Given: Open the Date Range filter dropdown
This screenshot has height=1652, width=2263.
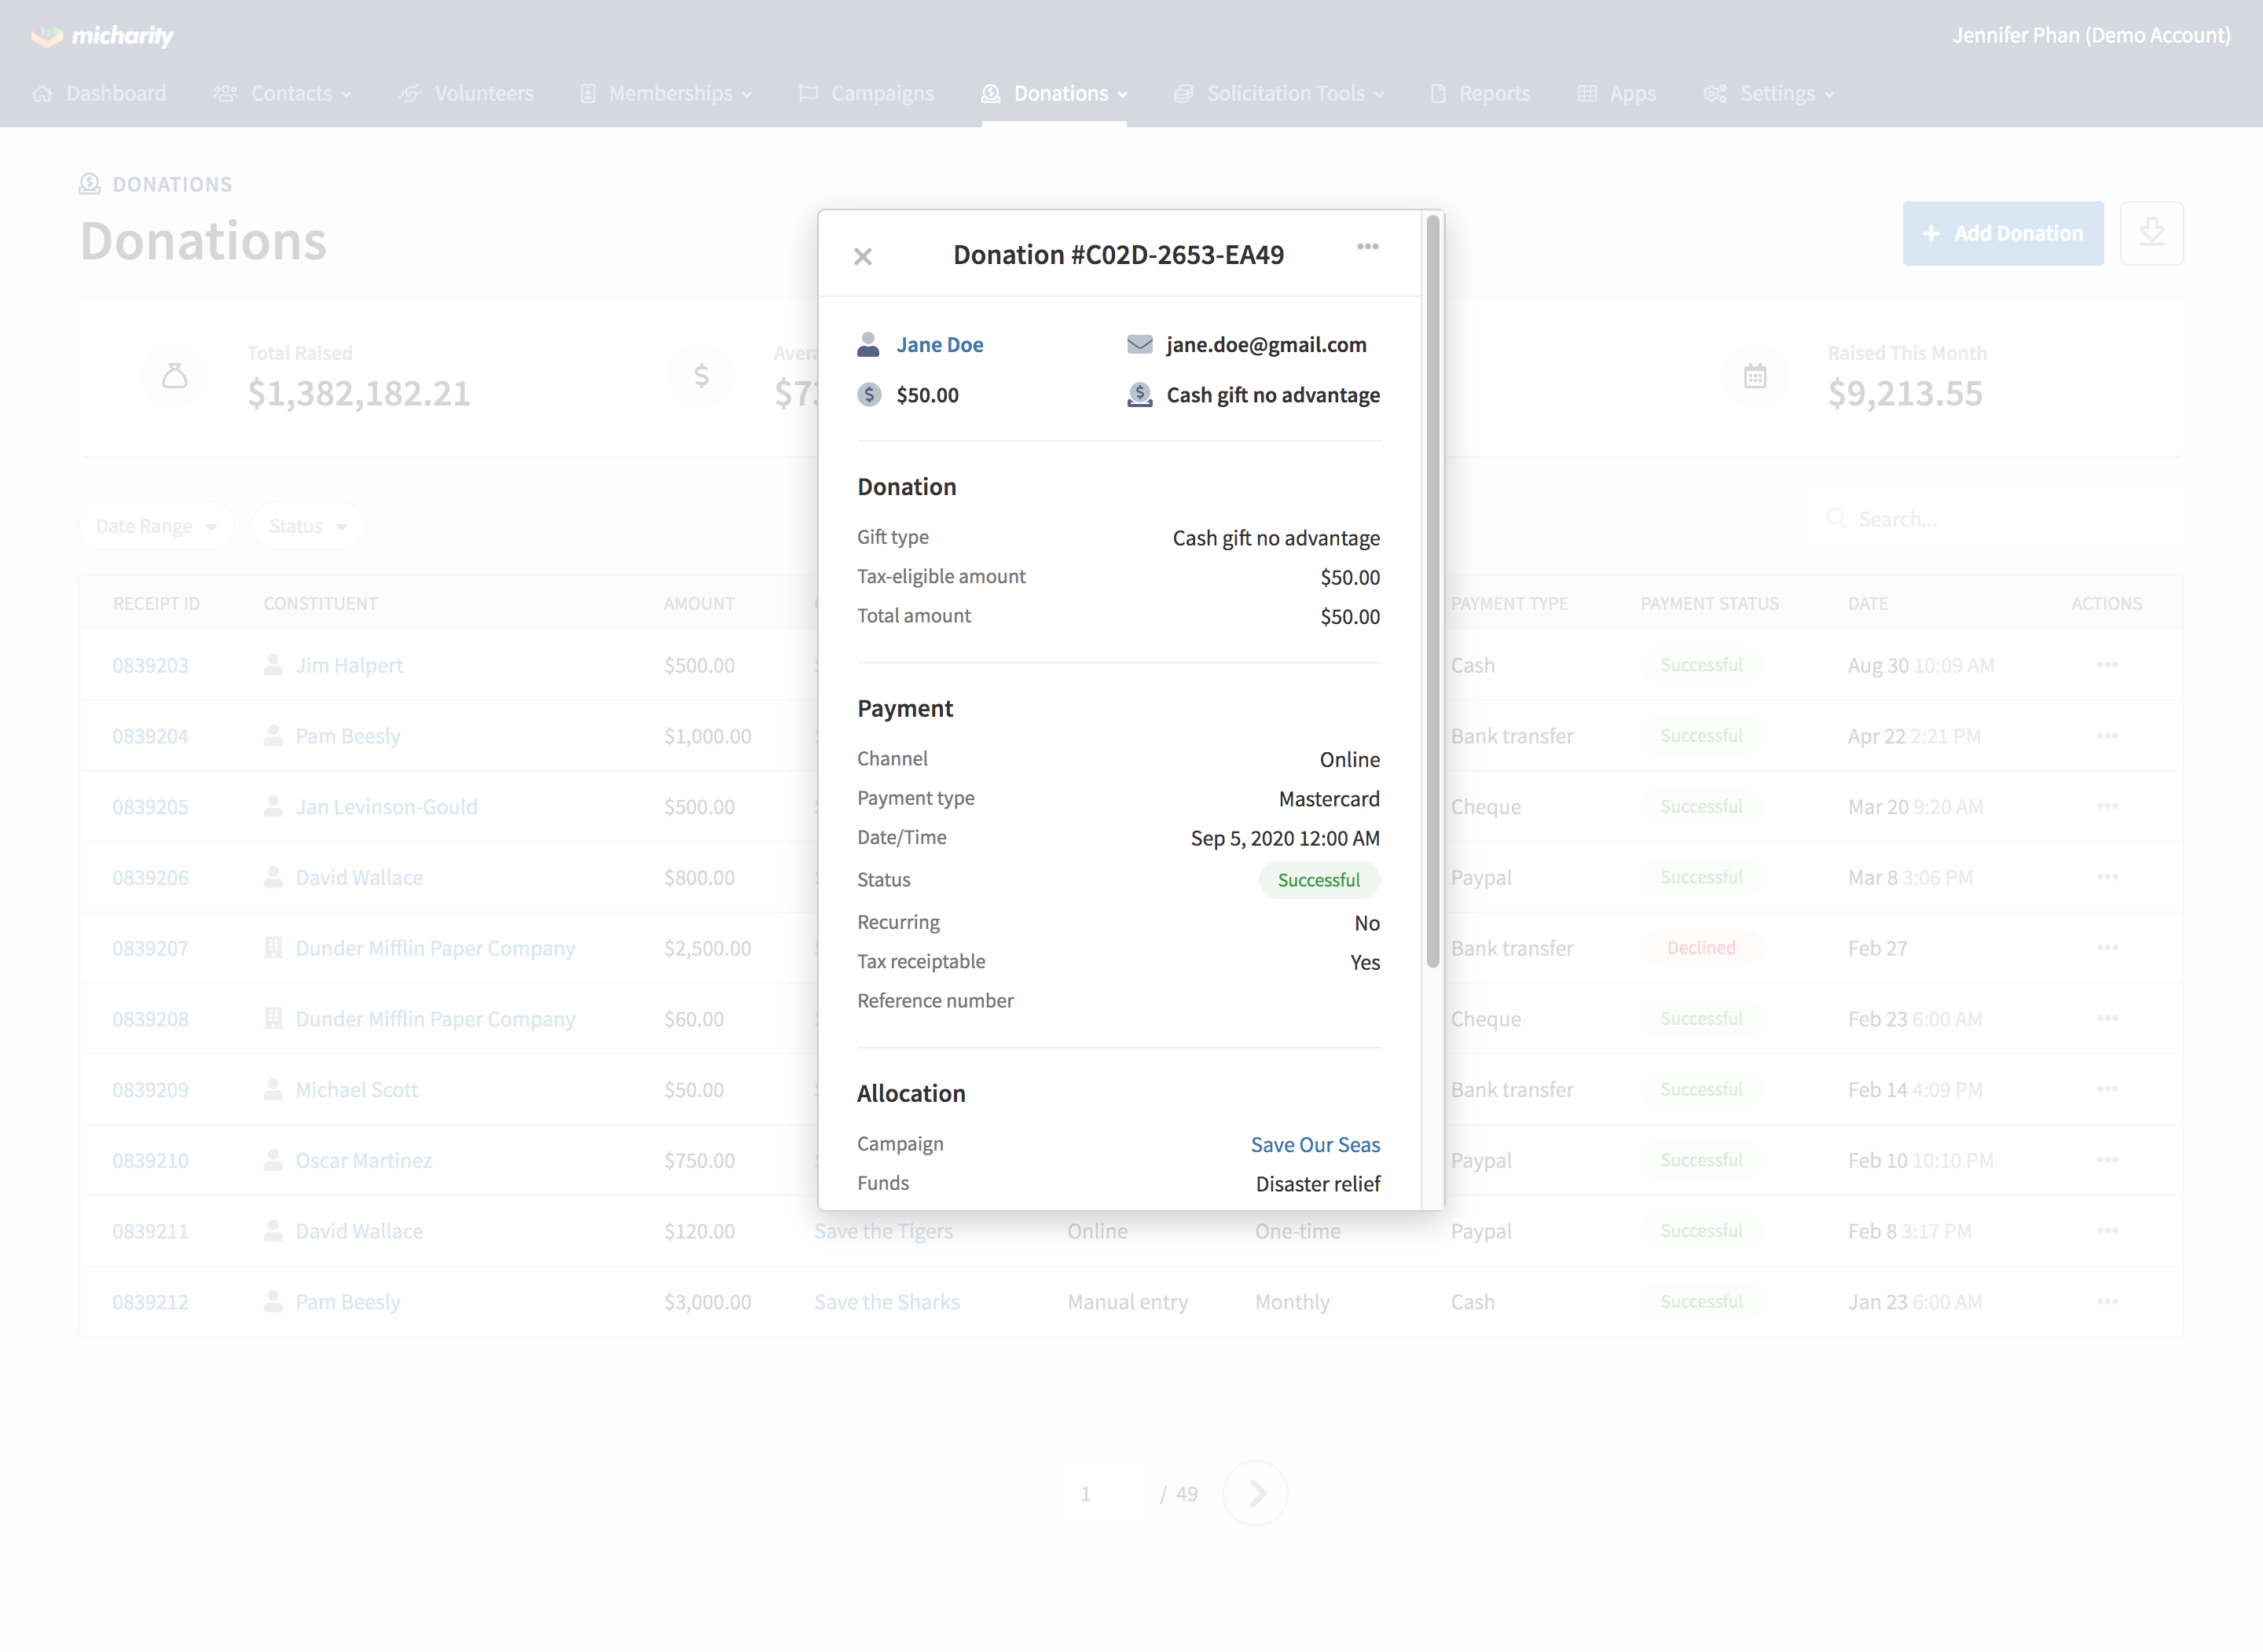Looking at the screenshot, I should [x=157, y=526].
